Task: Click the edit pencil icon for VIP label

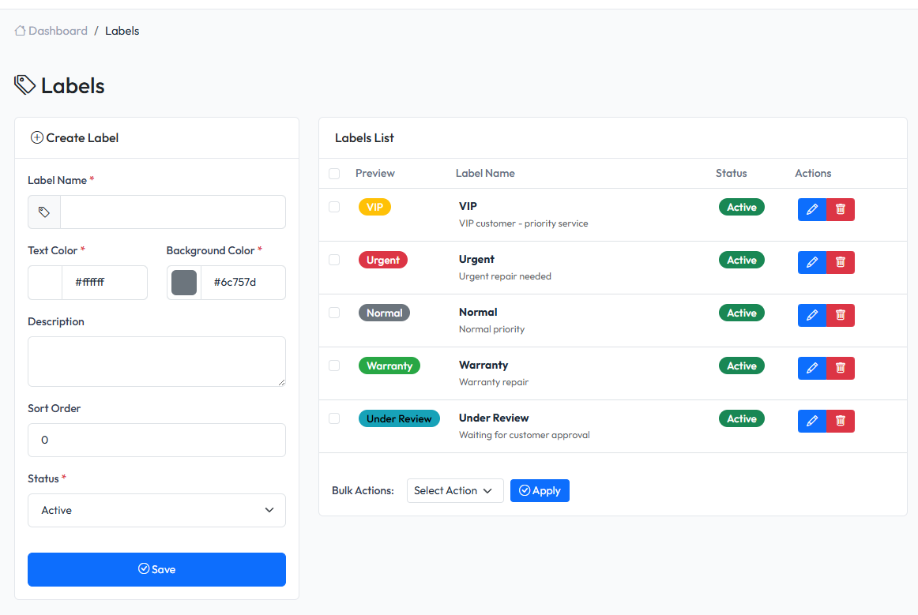Action: point(811,209)
